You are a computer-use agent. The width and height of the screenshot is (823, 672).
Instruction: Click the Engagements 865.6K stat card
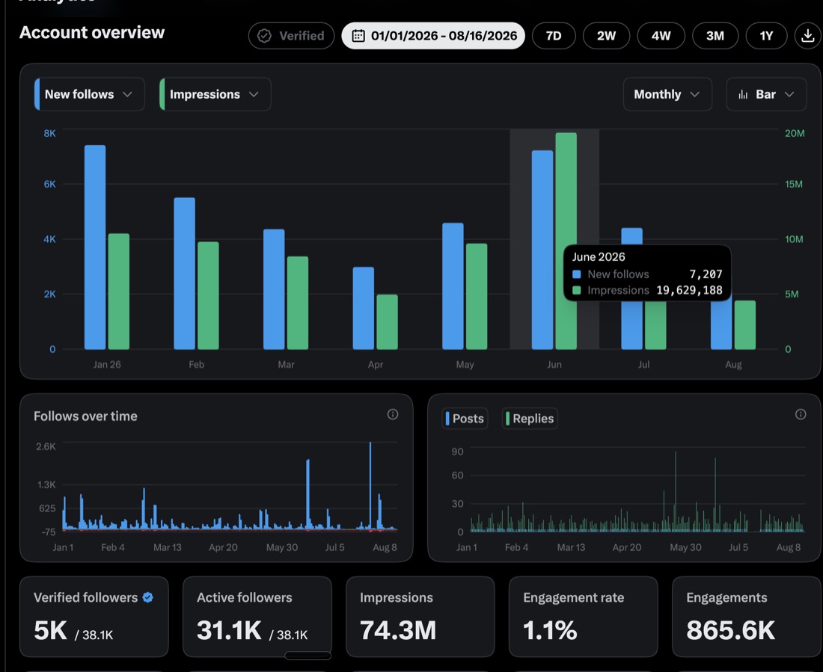tap(747, 617)
